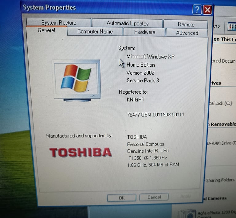Click the Version 2002 line
The image size is (236, 218).
point(140,73)
